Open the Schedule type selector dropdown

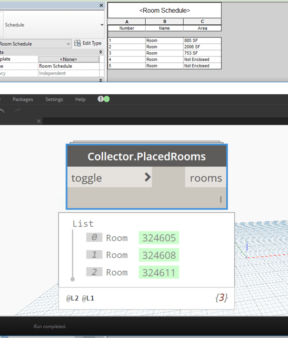102,25
